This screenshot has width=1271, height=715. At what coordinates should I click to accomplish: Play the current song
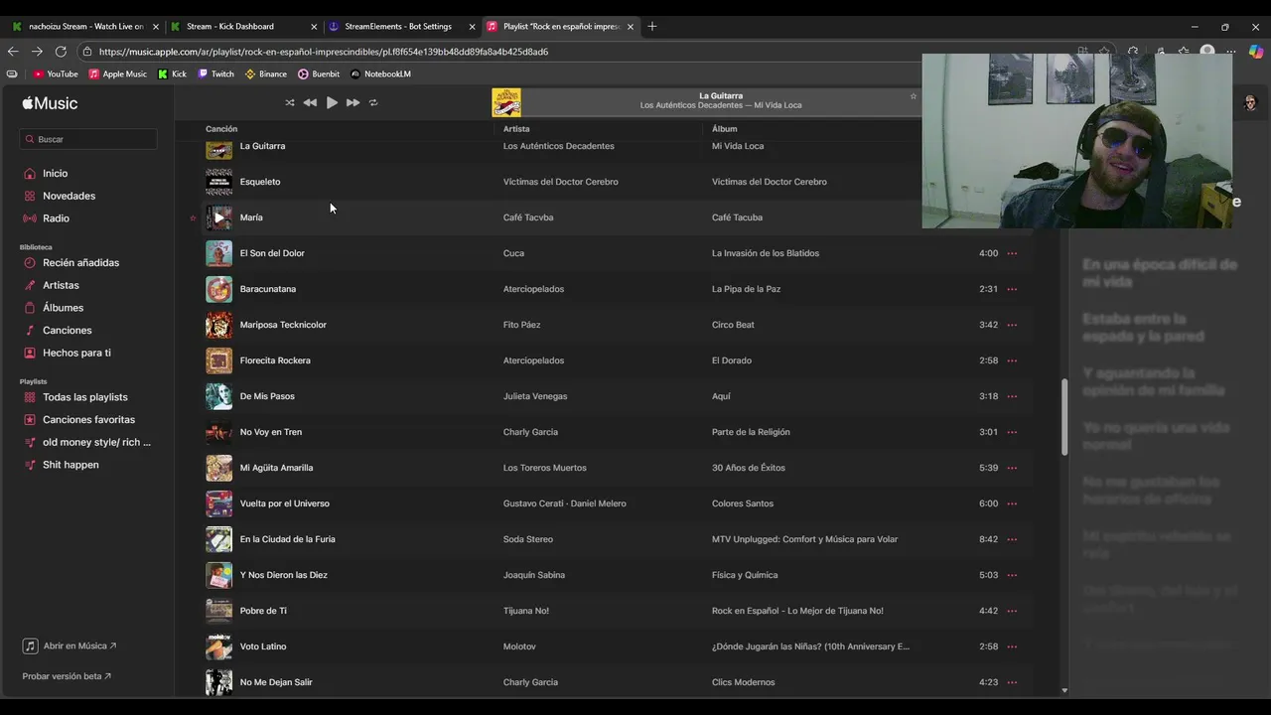pyautogui.click(x=332, y=102)
